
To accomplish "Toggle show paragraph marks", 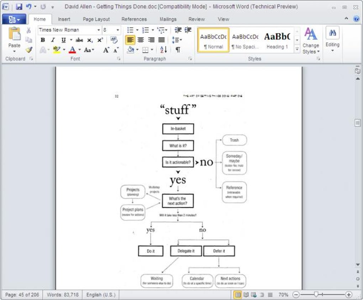I will (178, 50).
